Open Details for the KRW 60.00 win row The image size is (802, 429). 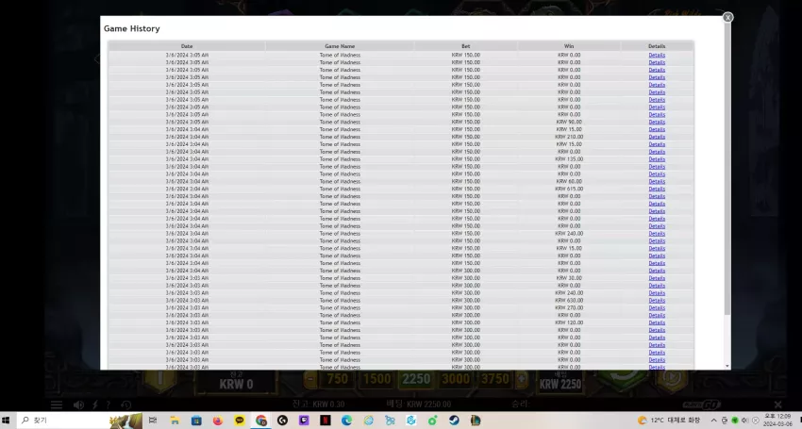[657, 181]
